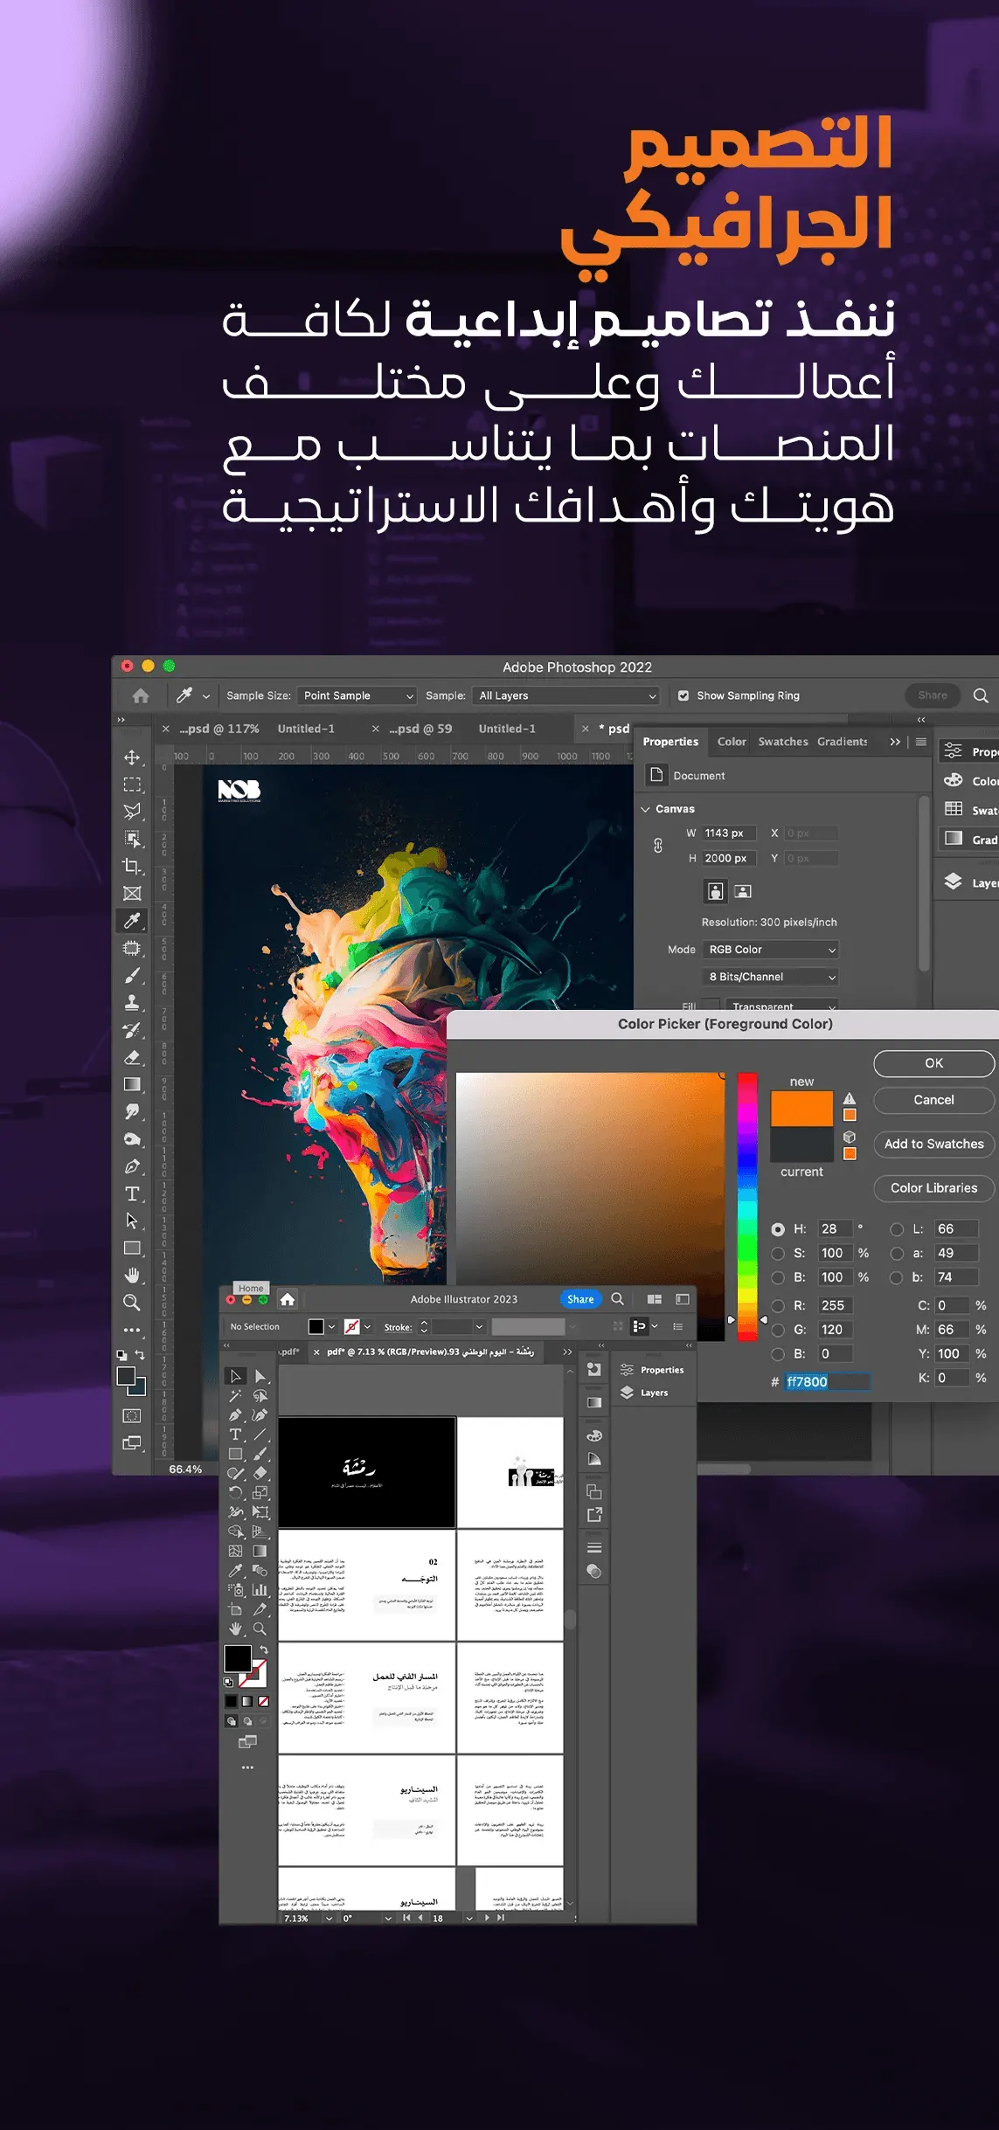This screenshot has height=2130, width=999.
Task: Select the Illustrator Eyedropper tool
Action: (x=235, y=1571)
